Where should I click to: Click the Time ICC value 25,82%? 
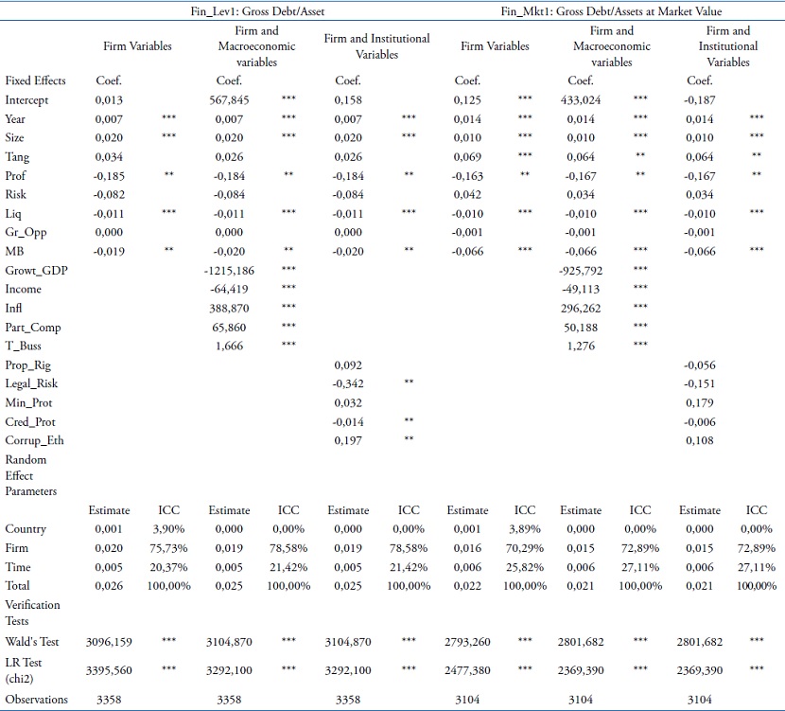pos(525,567)
